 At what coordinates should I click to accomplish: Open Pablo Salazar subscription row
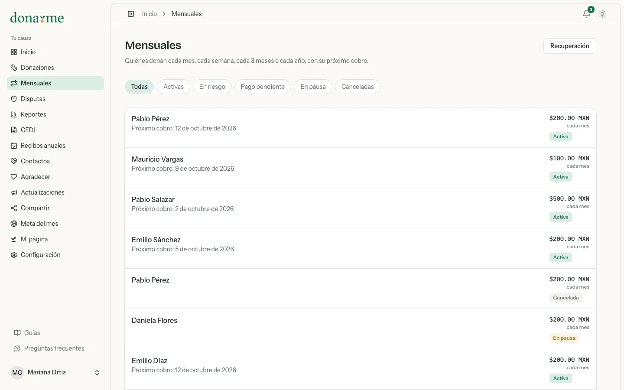[361, 208]
